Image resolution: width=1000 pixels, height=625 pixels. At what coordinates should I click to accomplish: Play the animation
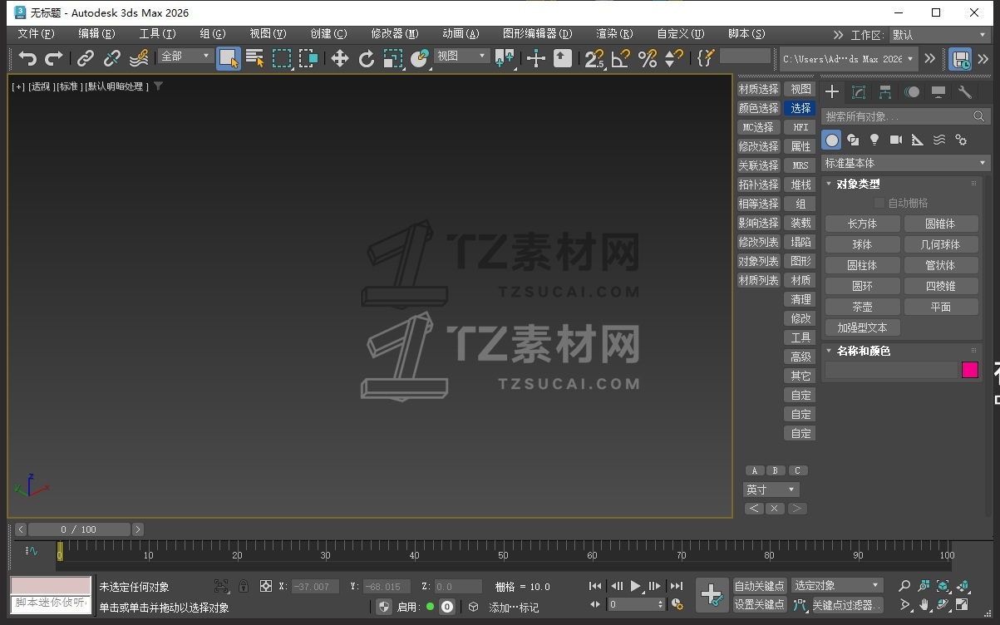pyautogui.click(x=636, y=586)
